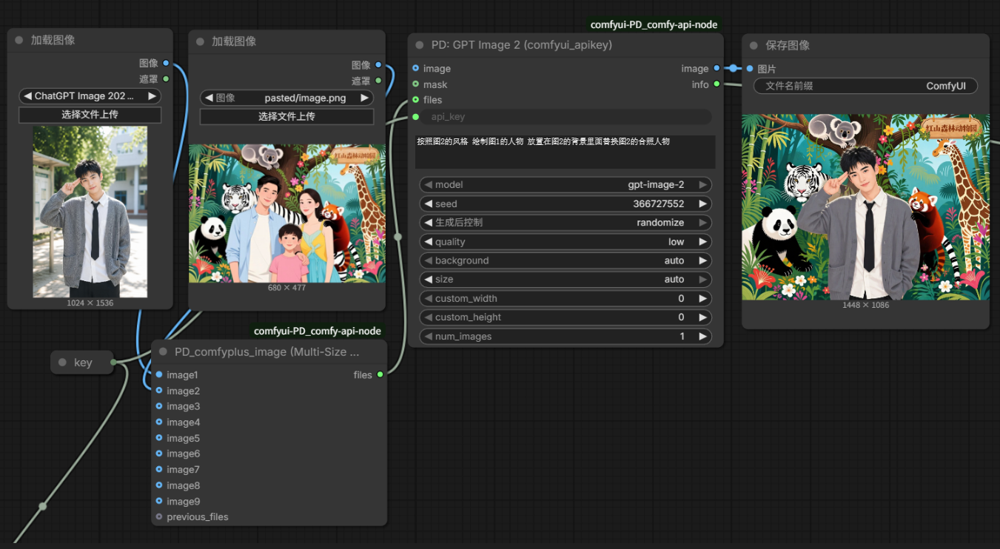The width and height of the screenshot is (1000, 549).
Task: Increase seed with its right arrow
Action: click(702, 203)
